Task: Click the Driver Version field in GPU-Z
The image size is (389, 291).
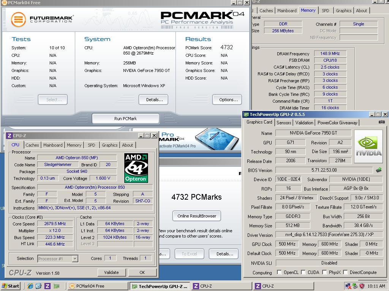Action: click(x=329, y=235)
